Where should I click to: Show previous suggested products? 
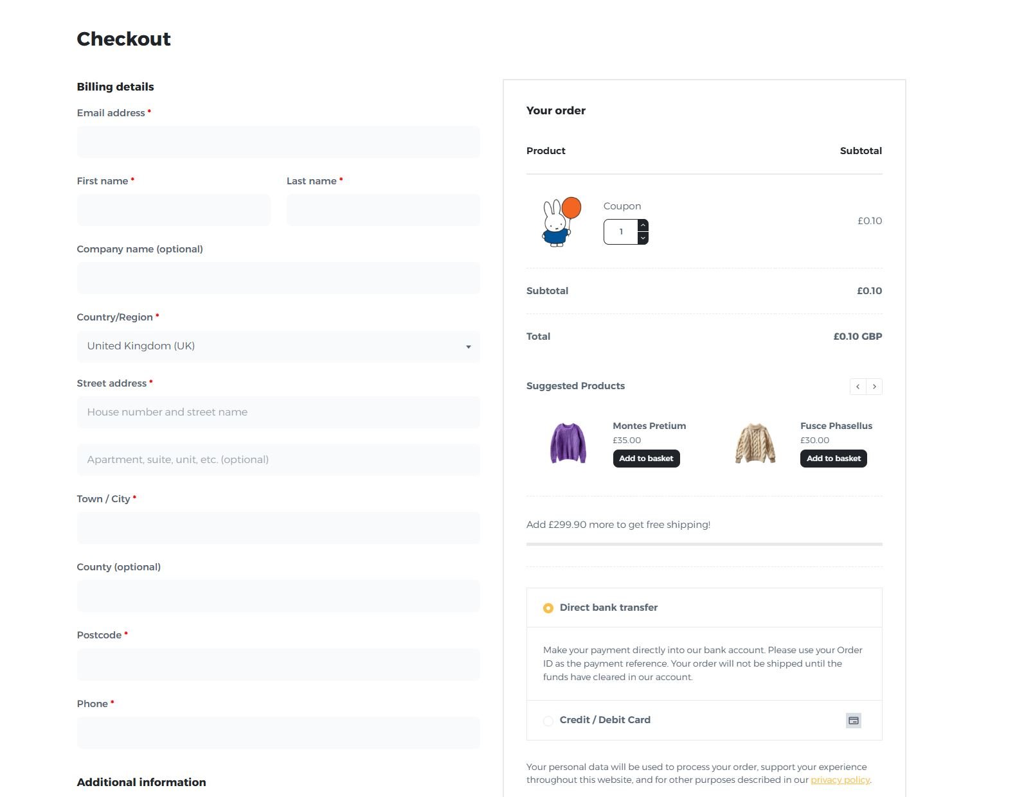click(x=858, y=387)
